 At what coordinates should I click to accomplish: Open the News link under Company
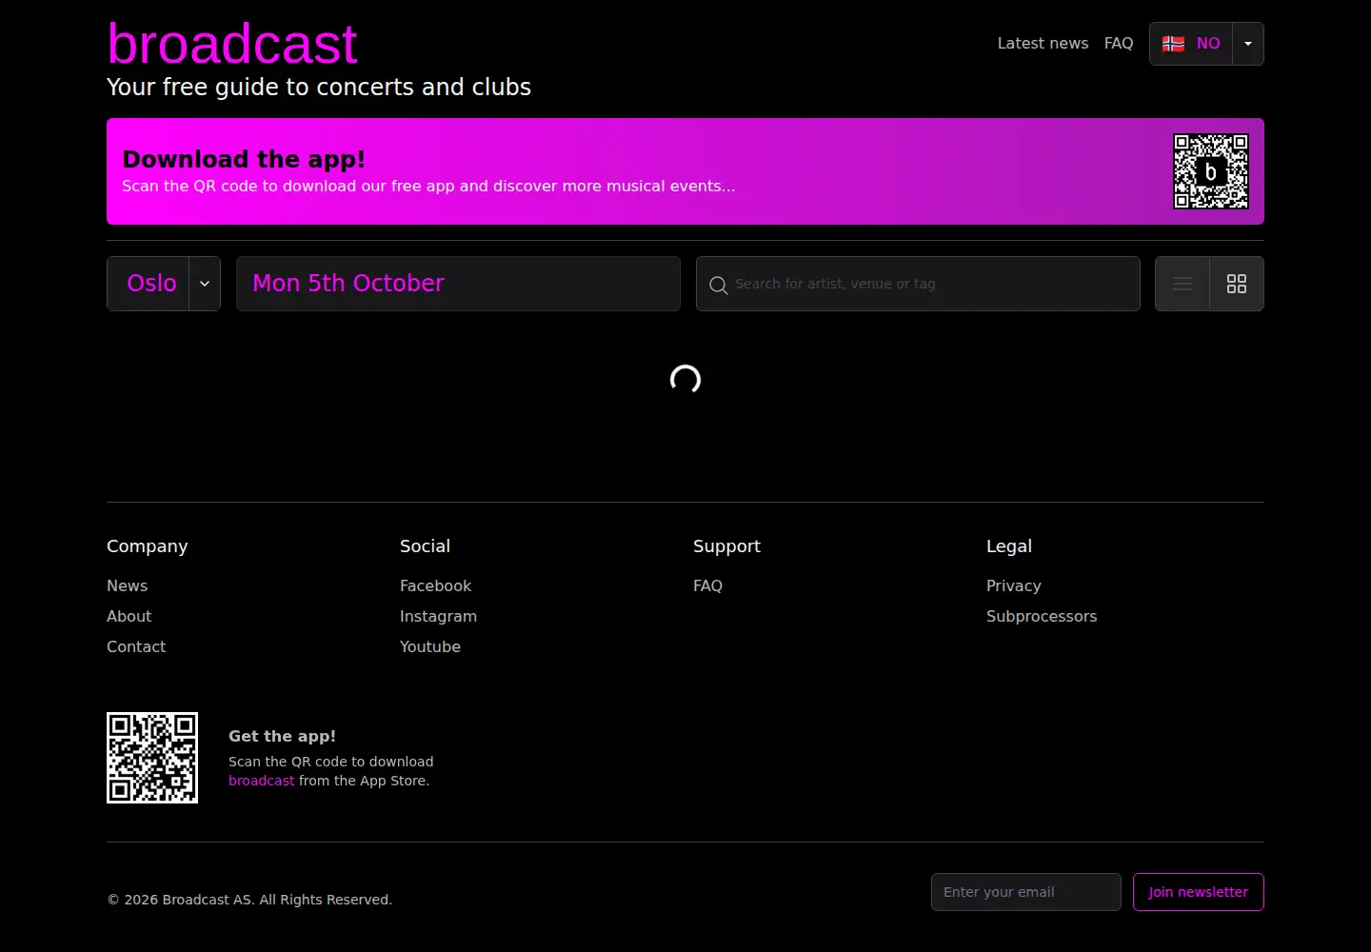[x=128, y=585]
